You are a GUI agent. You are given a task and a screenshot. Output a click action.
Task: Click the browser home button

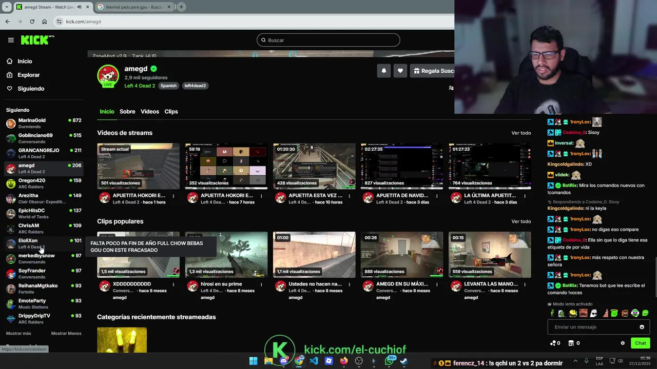coord(44,22)
